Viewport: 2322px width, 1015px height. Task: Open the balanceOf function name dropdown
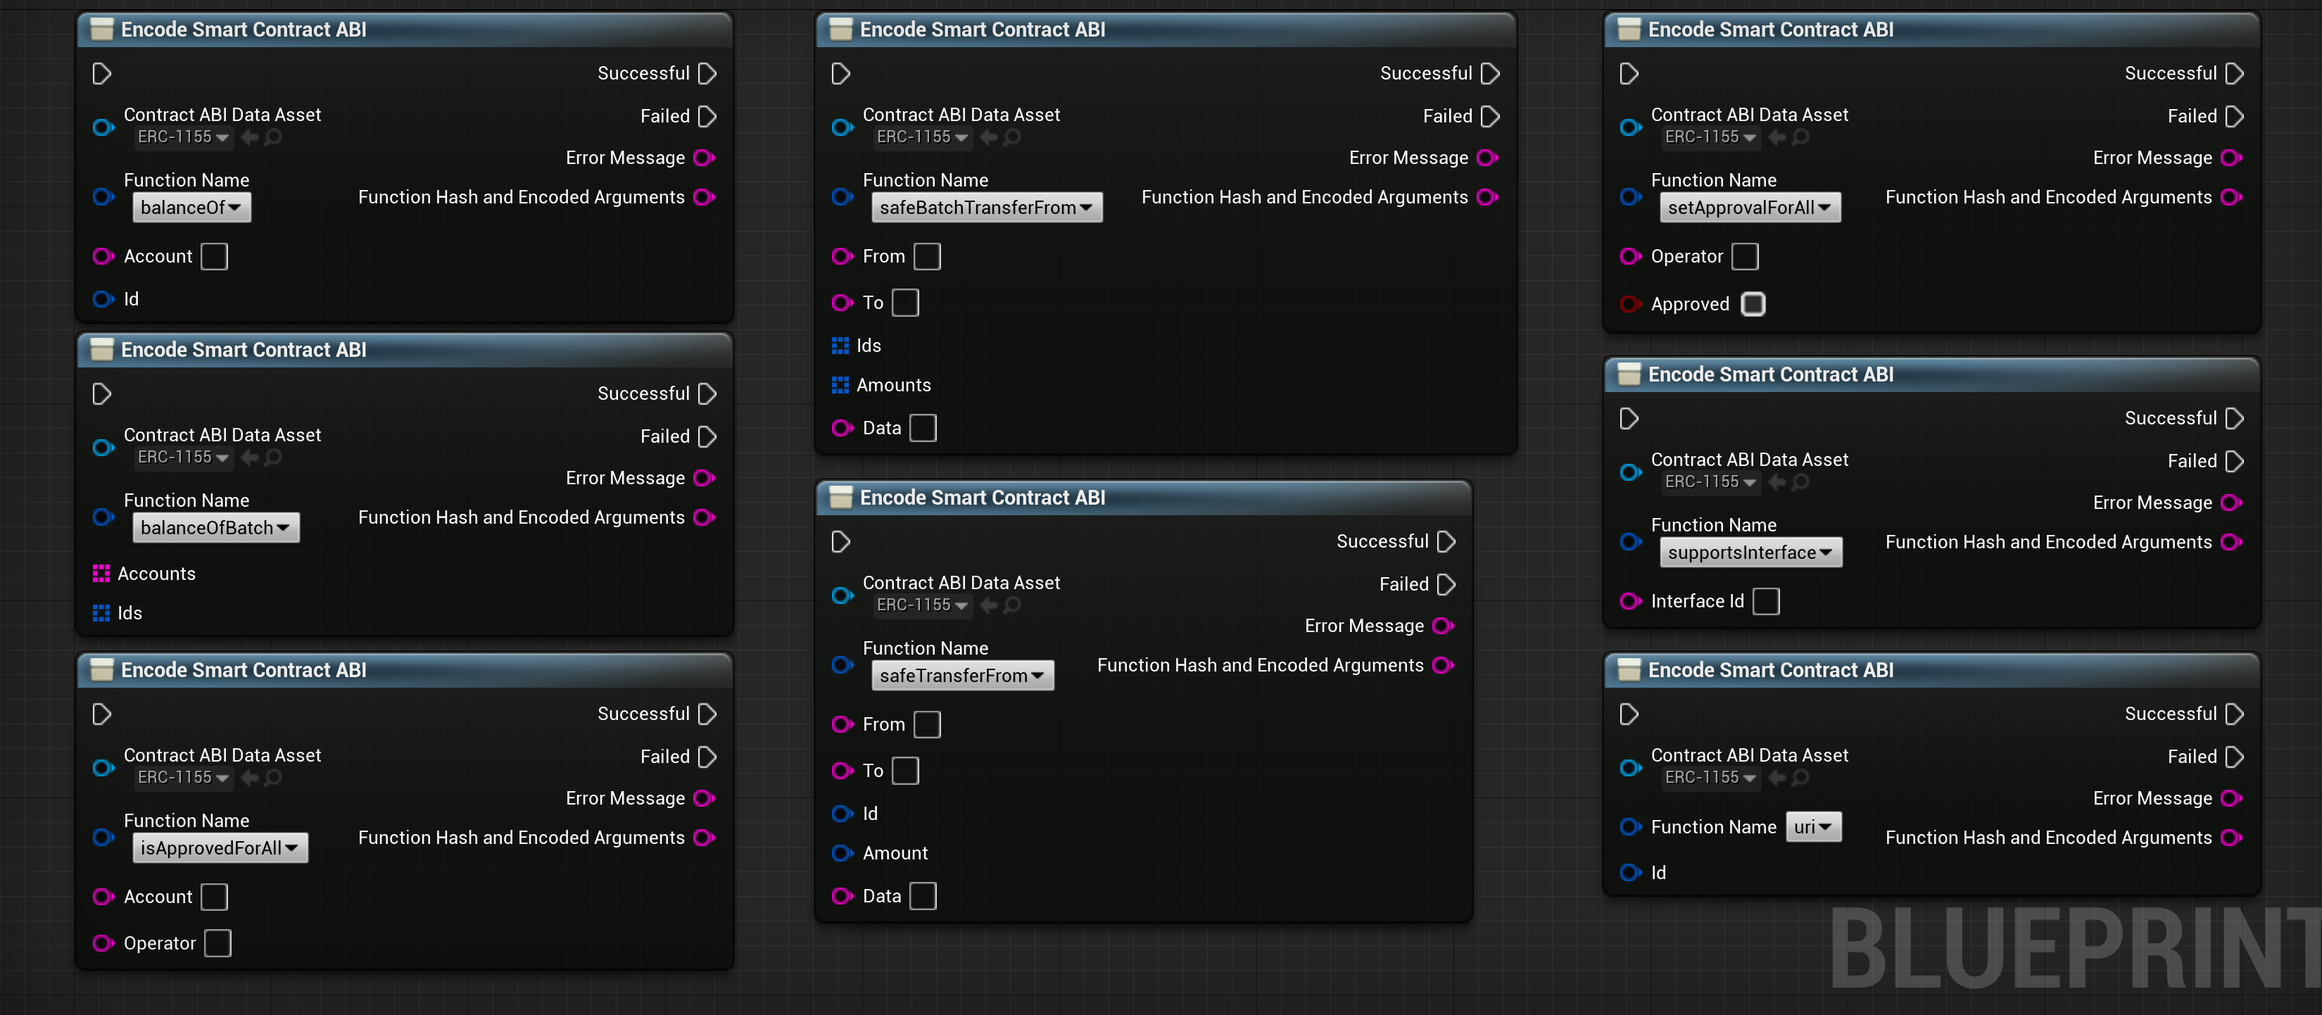(191, 208)
